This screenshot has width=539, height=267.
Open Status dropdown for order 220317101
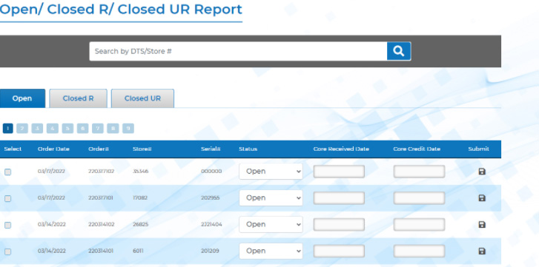(x=271, y=197)
